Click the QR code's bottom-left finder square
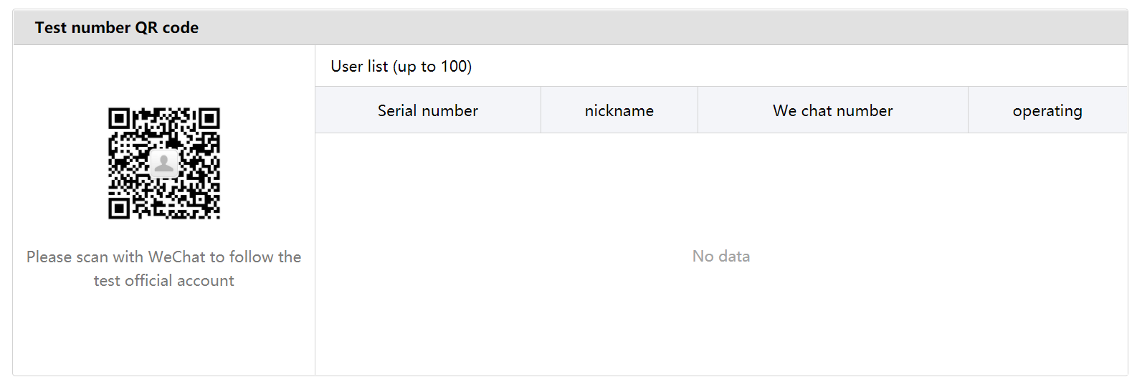This screenshot has width=1137, height=387. [119, 209]
